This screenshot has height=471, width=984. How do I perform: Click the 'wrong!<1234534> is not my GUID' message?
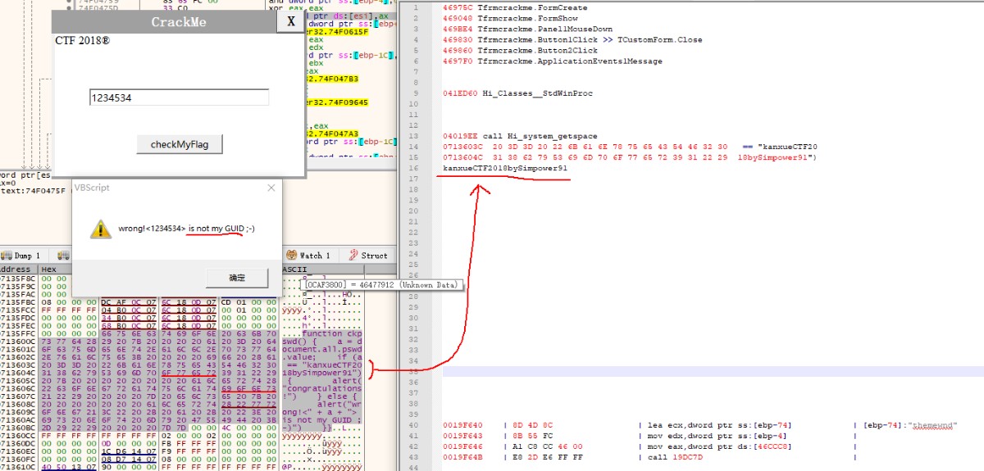click(x=186, y=228)
